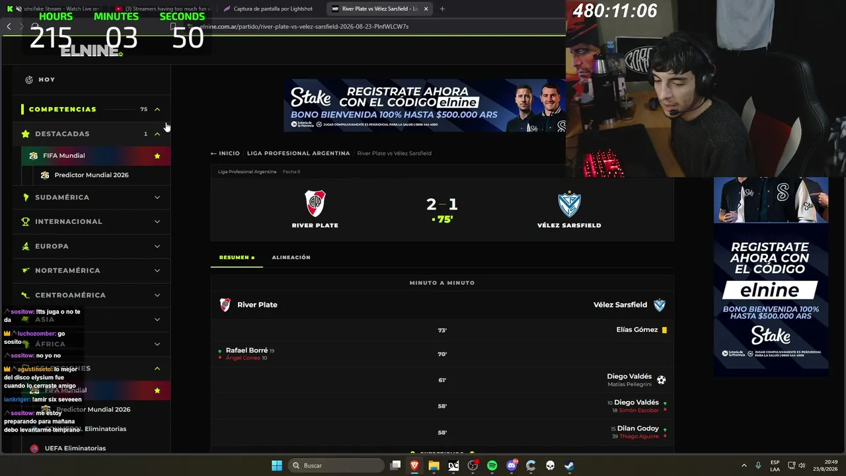The height and width of the screenshot is (476, 846).
Task: Click the Vélez Sarsfield crest in scoreboard
Action: click(x=569, y=204)
